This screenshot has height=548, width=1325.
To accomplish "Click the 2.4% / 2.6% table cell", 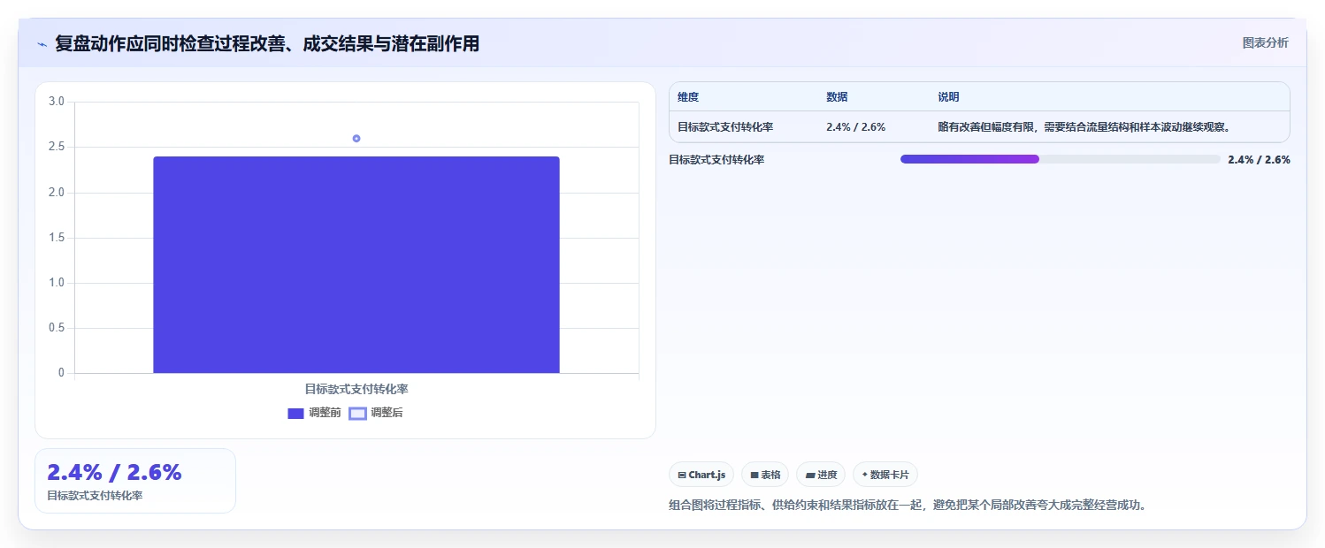I will click(x=855, y=127).
